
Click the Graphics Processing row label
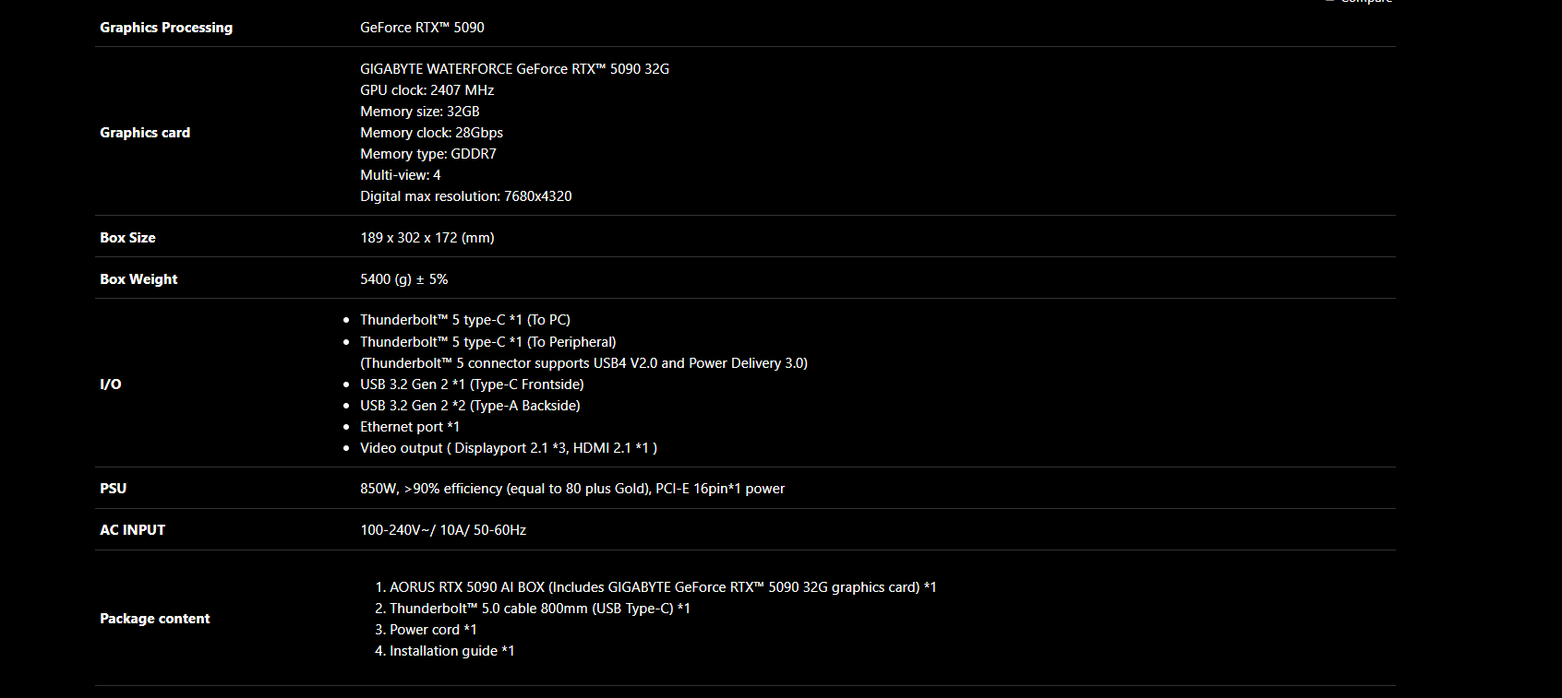[166, 28]
